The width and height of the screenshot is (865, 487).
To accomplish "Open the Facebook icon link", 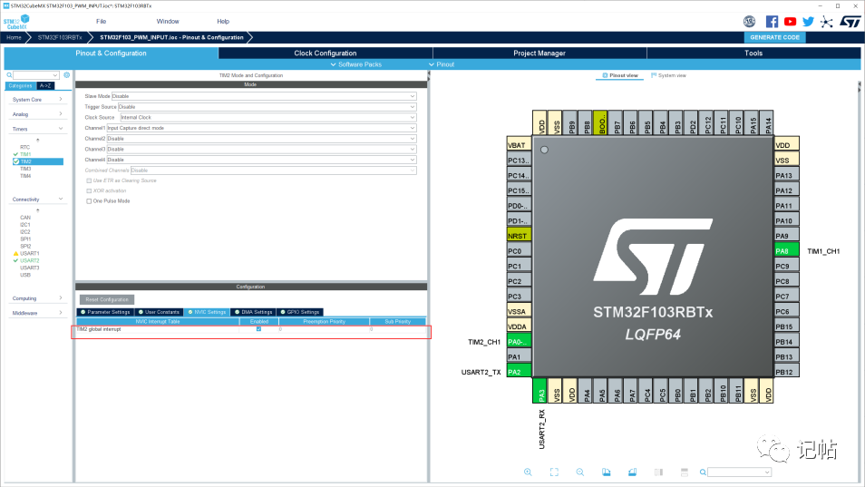I will [772, 22].
